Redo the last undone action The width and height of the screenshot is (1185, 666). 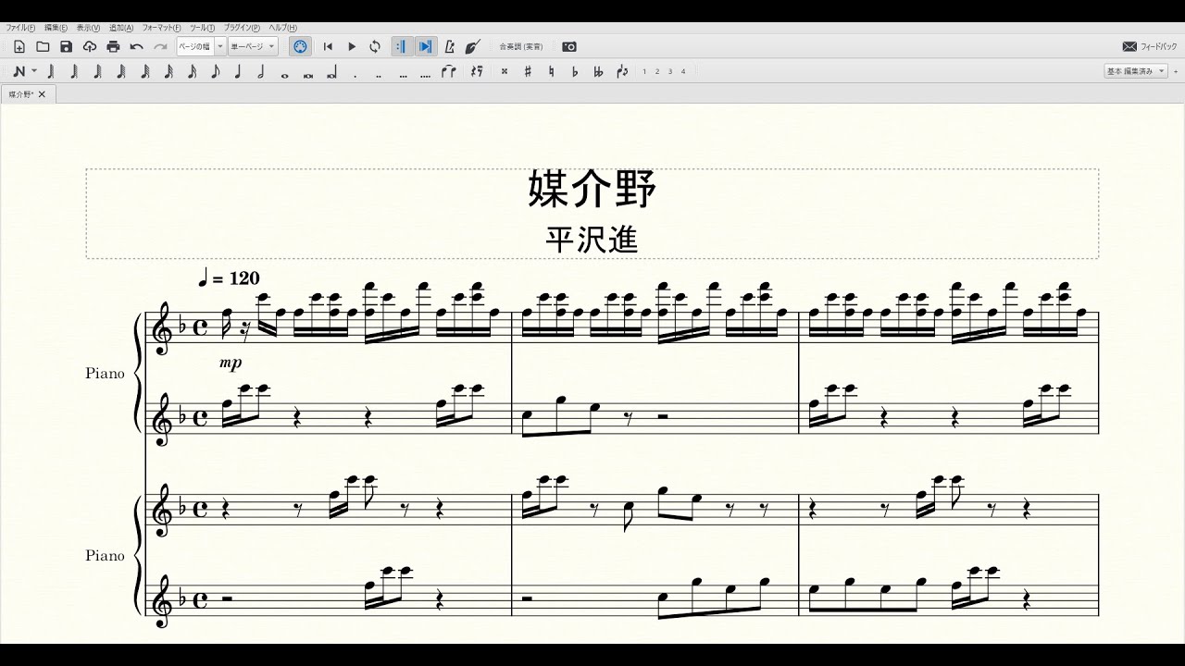pos(160,46)
